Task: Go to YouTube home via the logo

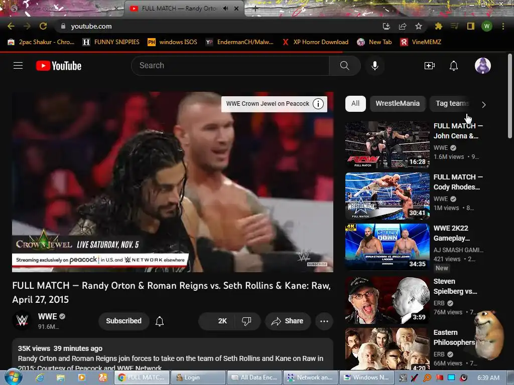Action: (x=59, y=66)
